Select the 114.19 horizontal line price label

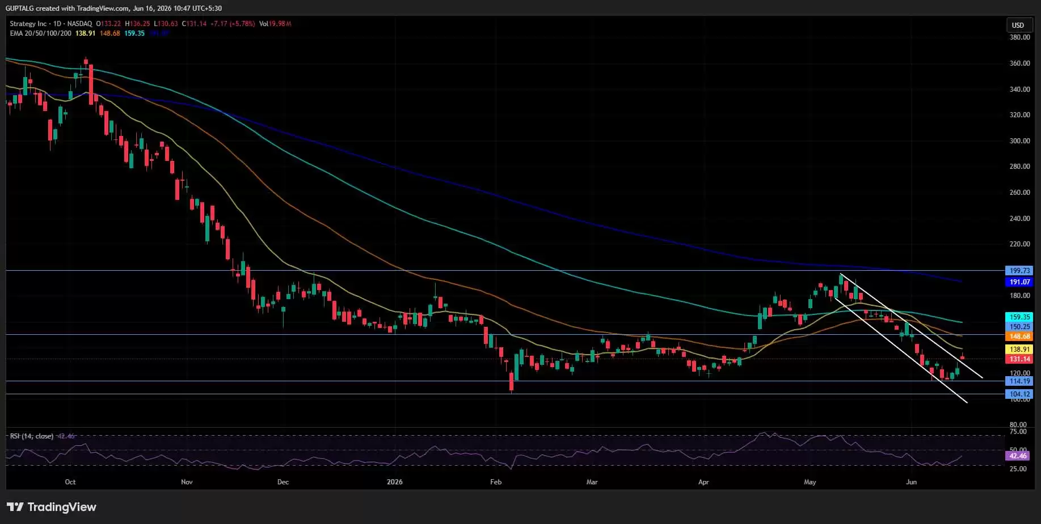(1019, 381)
